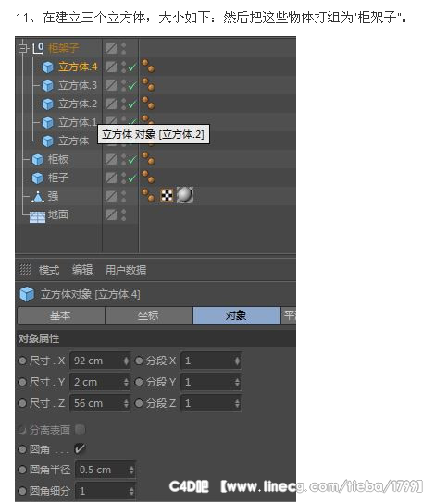447x502 pixels.
Task: Click the attribute manager grip icon
Action: [x=25, y=270]
